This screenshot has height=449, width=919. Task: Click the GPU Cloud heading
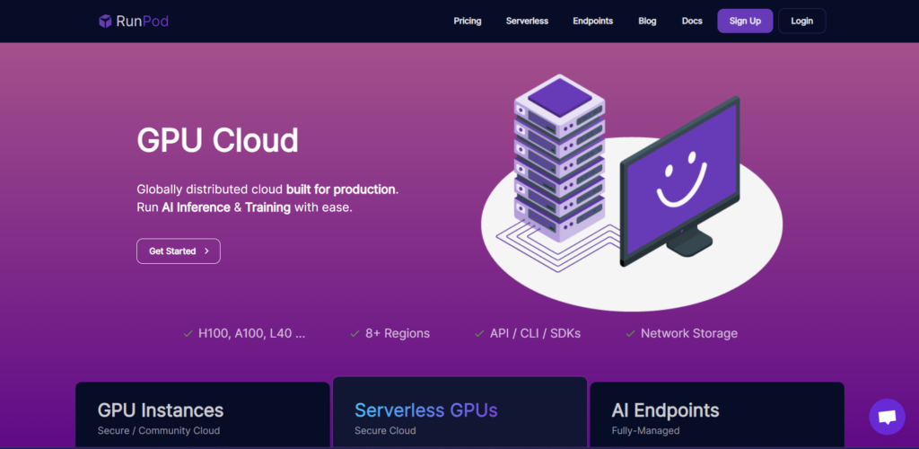point(217,141)
